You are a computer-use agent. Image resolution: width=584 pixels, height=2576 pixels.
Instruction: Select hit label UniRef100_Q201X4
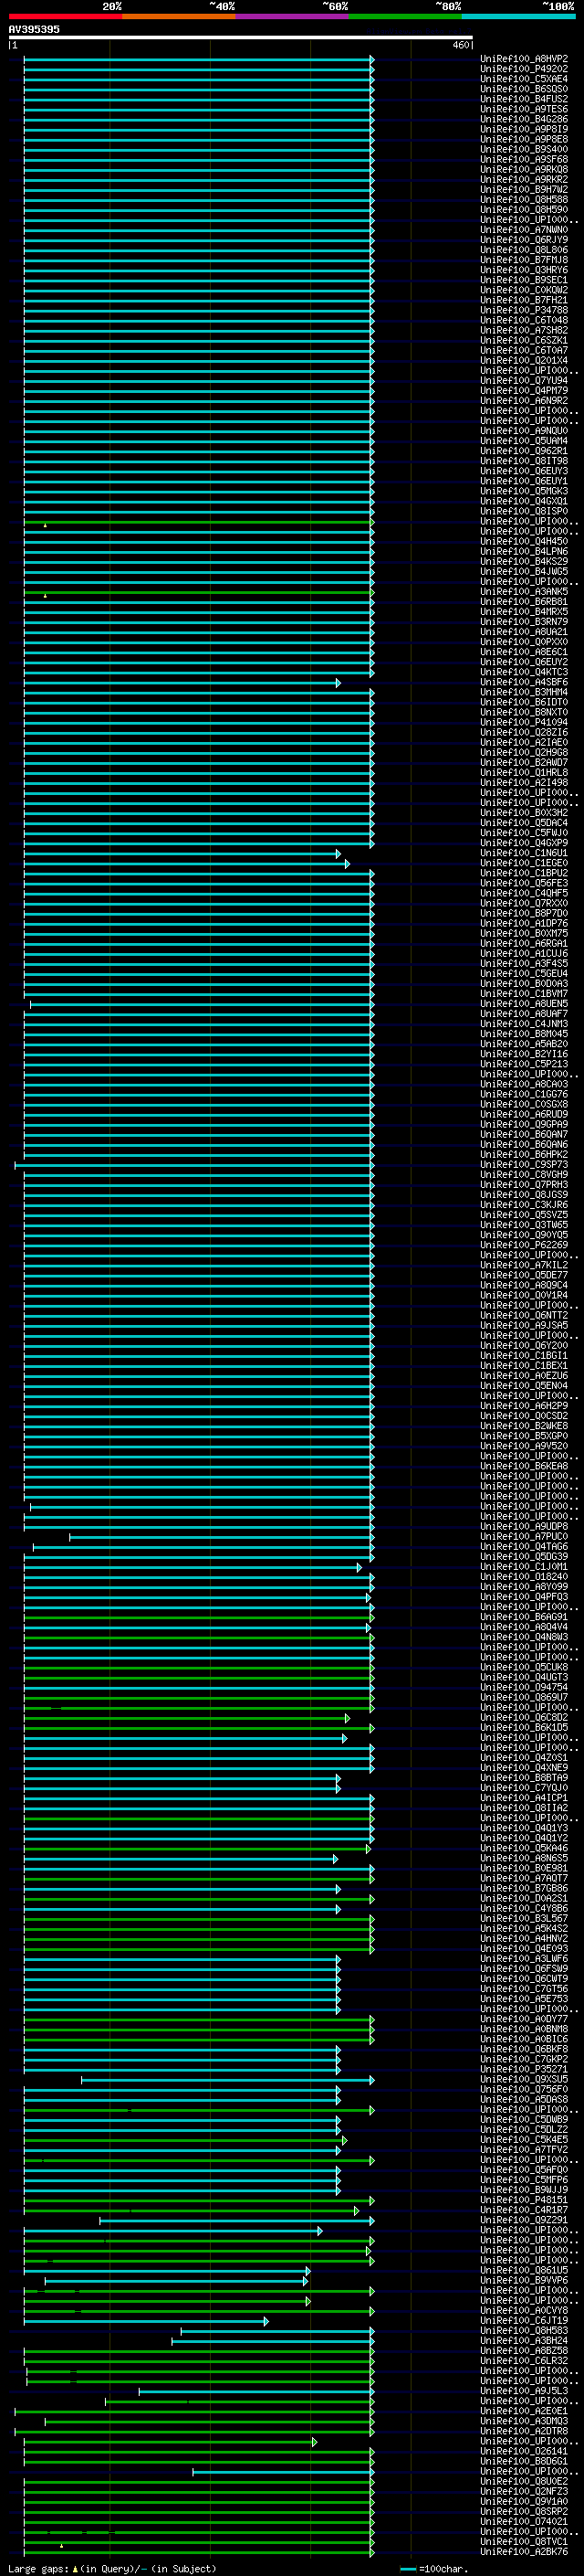click(x=524, y=360)
